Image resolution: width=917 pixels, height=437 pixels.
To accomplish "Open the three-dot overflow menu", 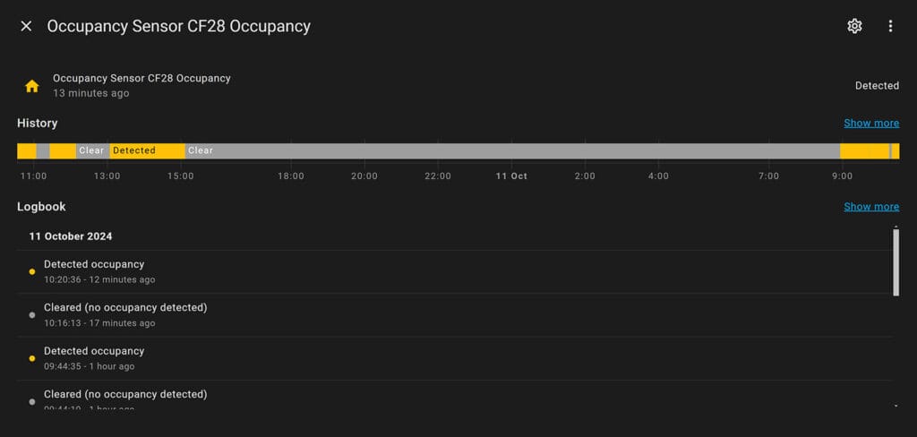I will (890, 26).
